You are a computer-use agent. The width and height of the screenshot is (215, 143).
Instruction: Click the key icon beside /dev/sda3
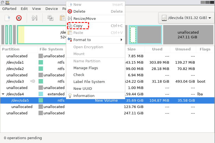click(33, 81)
